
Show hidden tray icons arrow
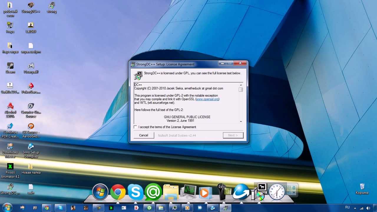pos(355,208)
